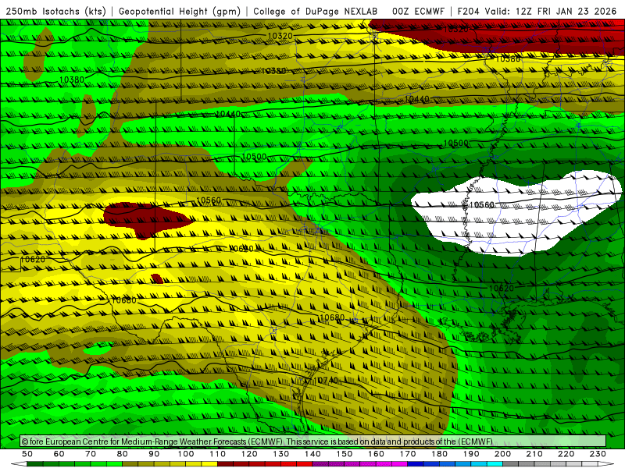
Task: Click the "130" color scale label
Action: pos(281,454)
